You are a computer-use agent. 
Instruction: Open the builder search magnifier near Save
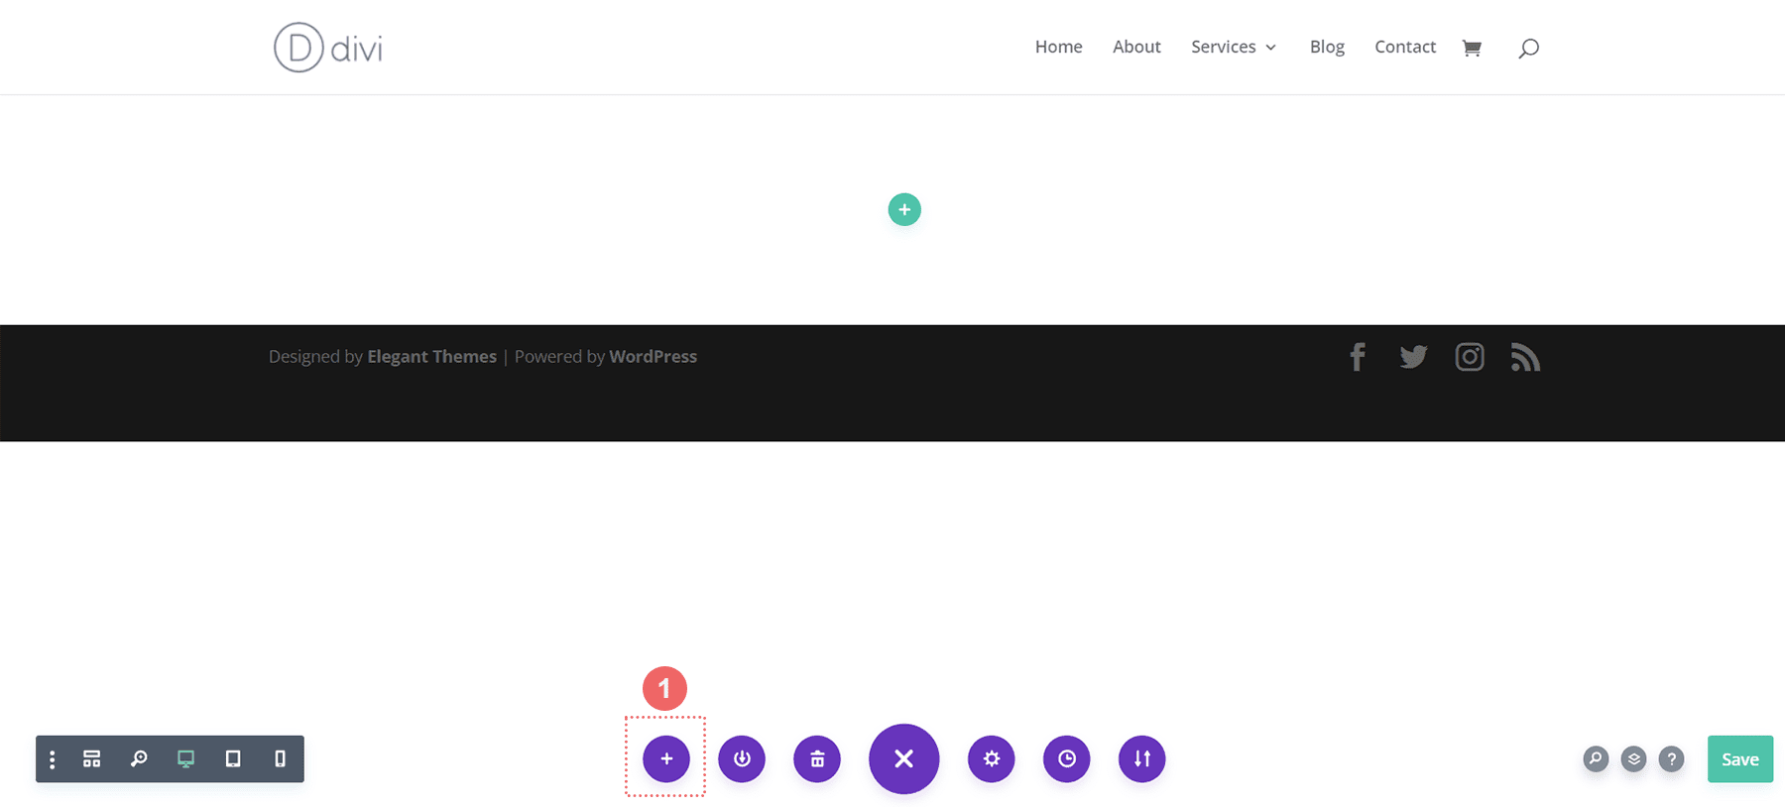(1596, 759)
